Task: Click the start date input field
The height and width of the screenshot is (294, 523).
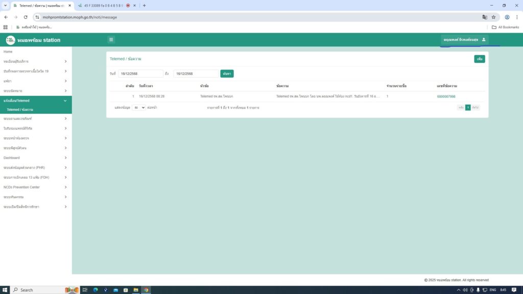Action: [140, 73]
